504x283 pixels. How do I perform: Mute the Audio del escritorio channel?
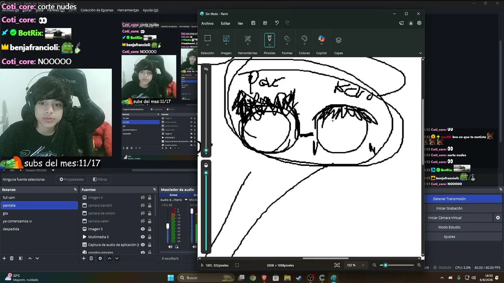point(170,247)
